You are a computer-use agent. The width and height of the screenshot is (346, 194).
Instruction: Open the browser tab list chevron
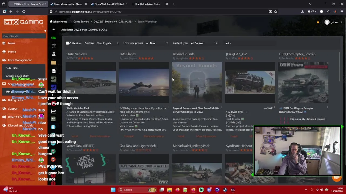[x=310, y=4]
